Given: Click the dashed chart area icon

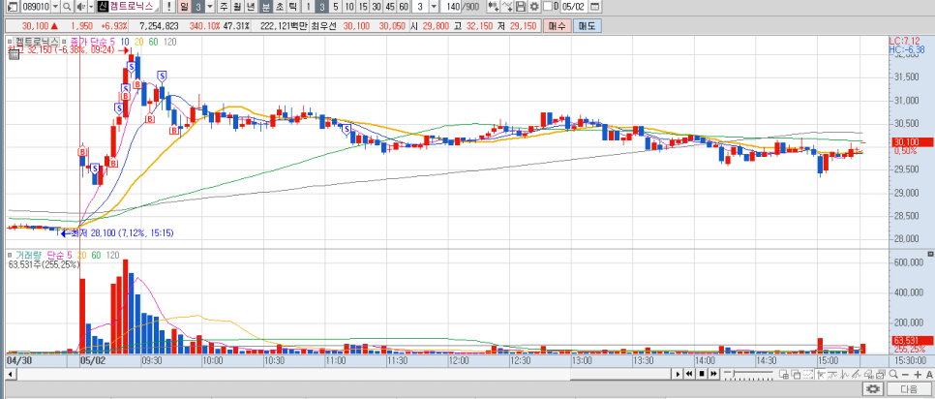Looking at the screenshot, I should pyautogui.click(x=808, y=374).
